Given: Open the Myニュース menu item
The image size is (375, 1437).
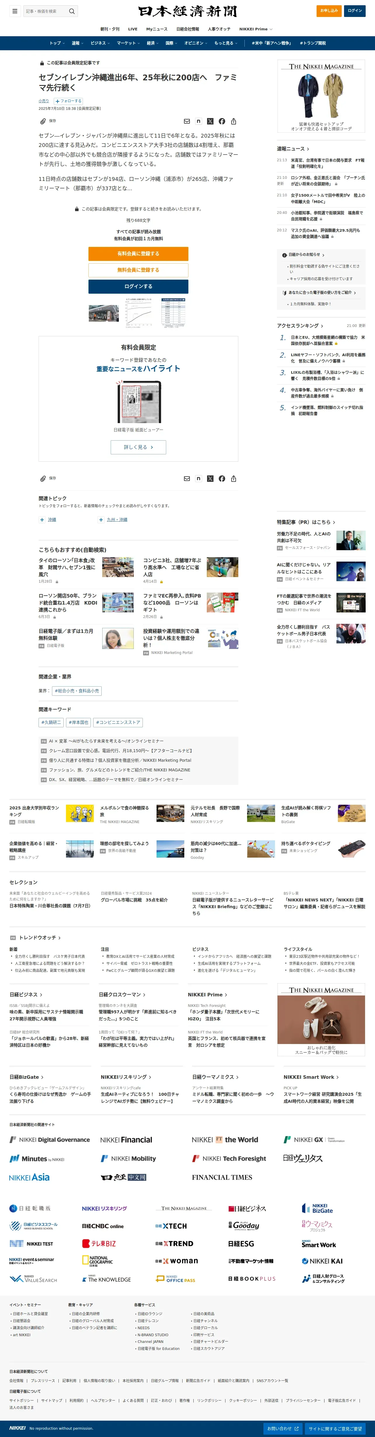Looking at the screenshot, I should [157, 29].
